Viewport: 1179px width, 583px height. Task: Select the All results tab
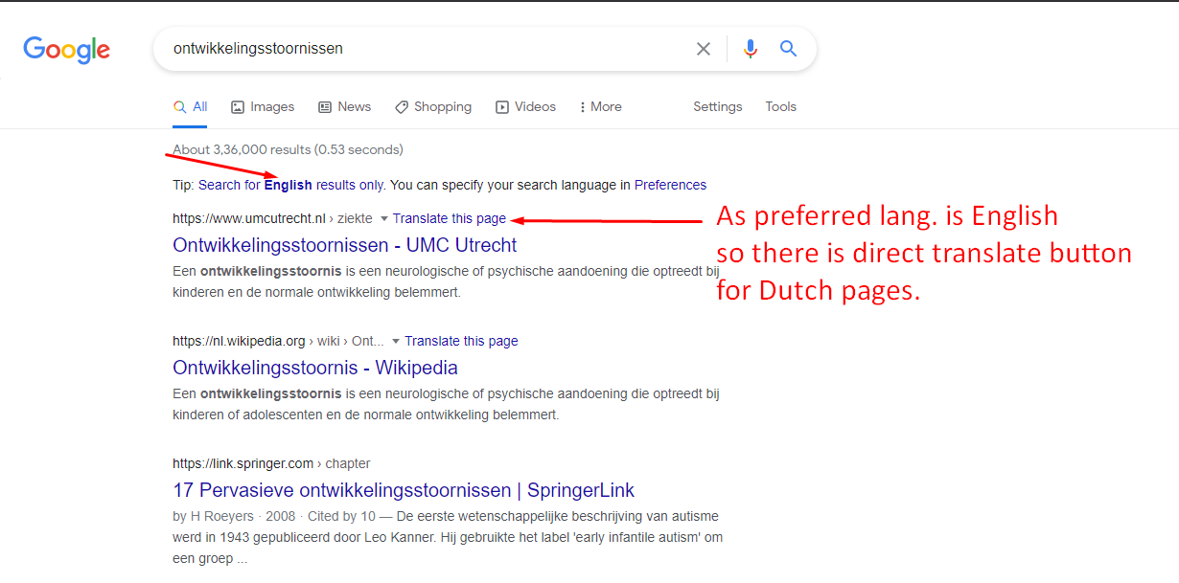pyautogui.click(x=190, y=107)
